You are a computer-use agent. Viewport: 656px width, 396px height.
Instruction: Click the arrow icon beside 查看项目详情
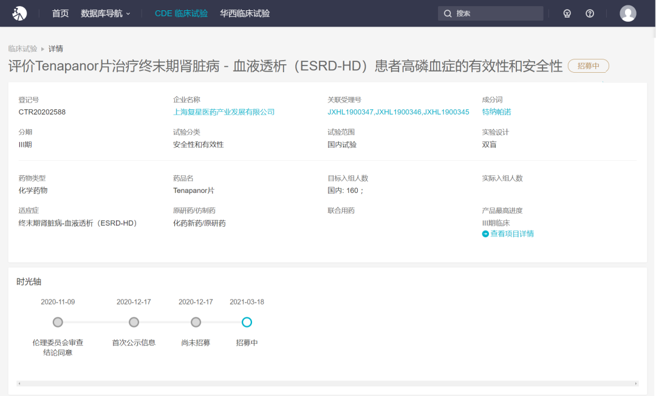pyautogui.click(x=485, y=234)
